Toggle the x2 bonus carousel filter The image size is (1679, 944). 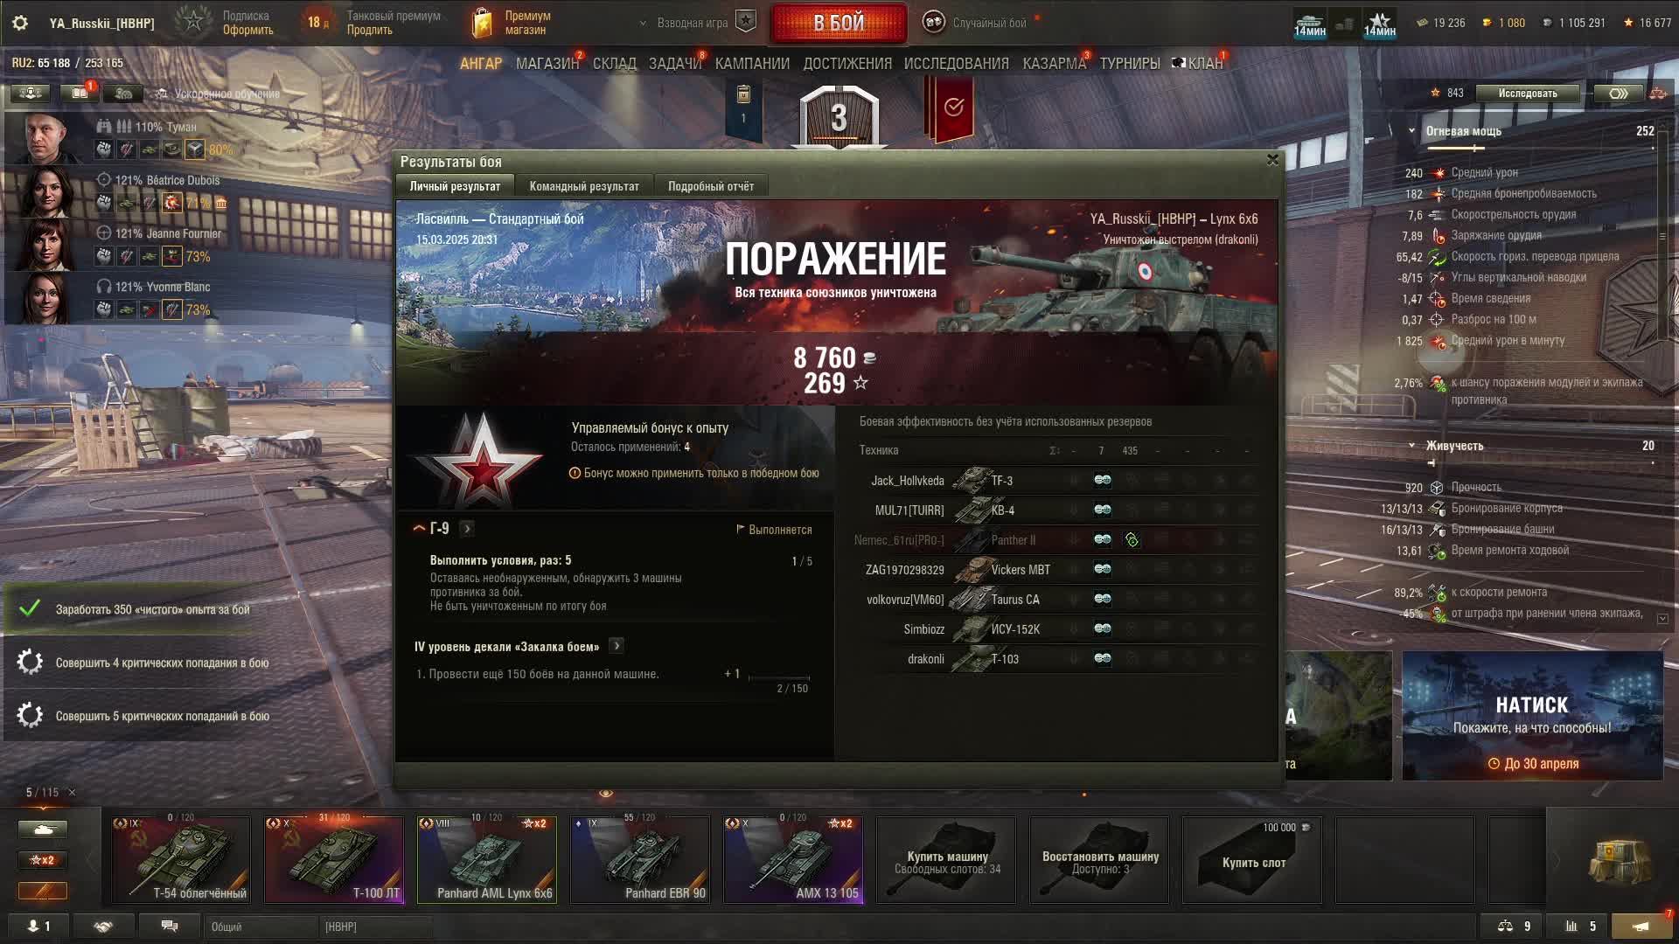[x=42, y=860]
